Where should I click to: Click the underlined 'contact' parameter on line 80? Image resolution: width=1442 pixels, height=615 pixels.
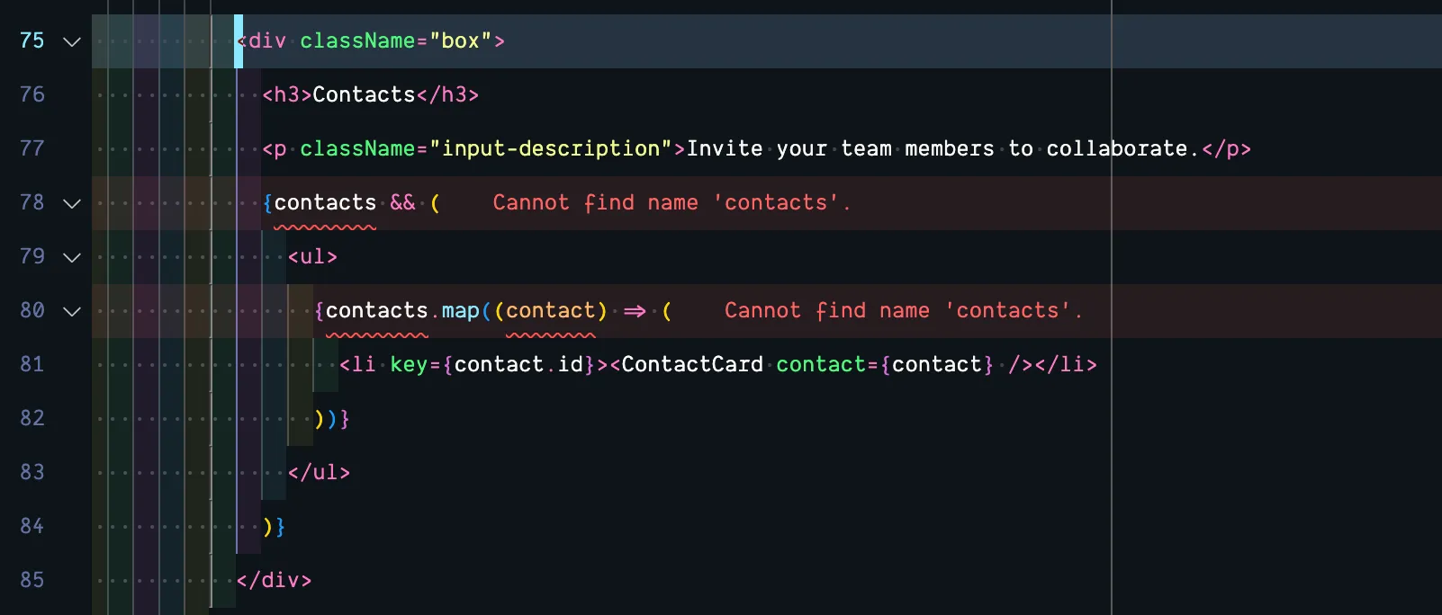(x=550, y=311)
